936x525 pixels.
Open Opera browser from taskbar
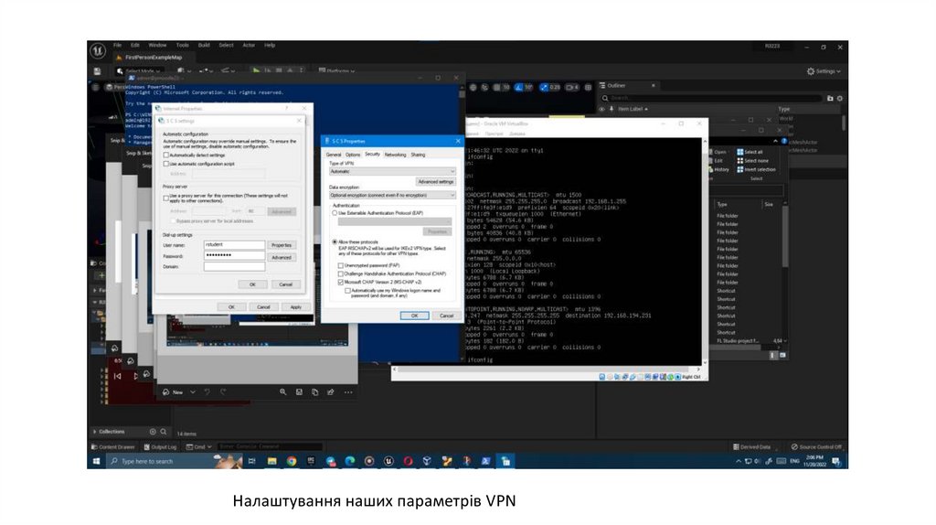[x=409, y=461]
